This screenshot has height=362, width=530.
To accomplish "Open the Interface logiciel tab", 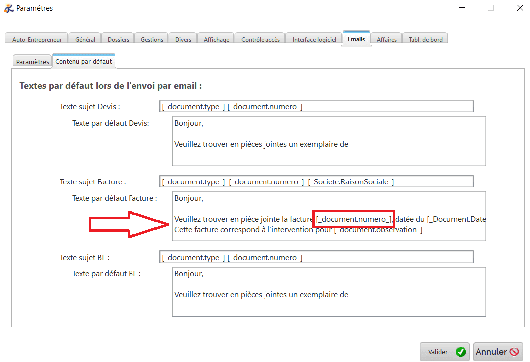I will coord(314,39).
